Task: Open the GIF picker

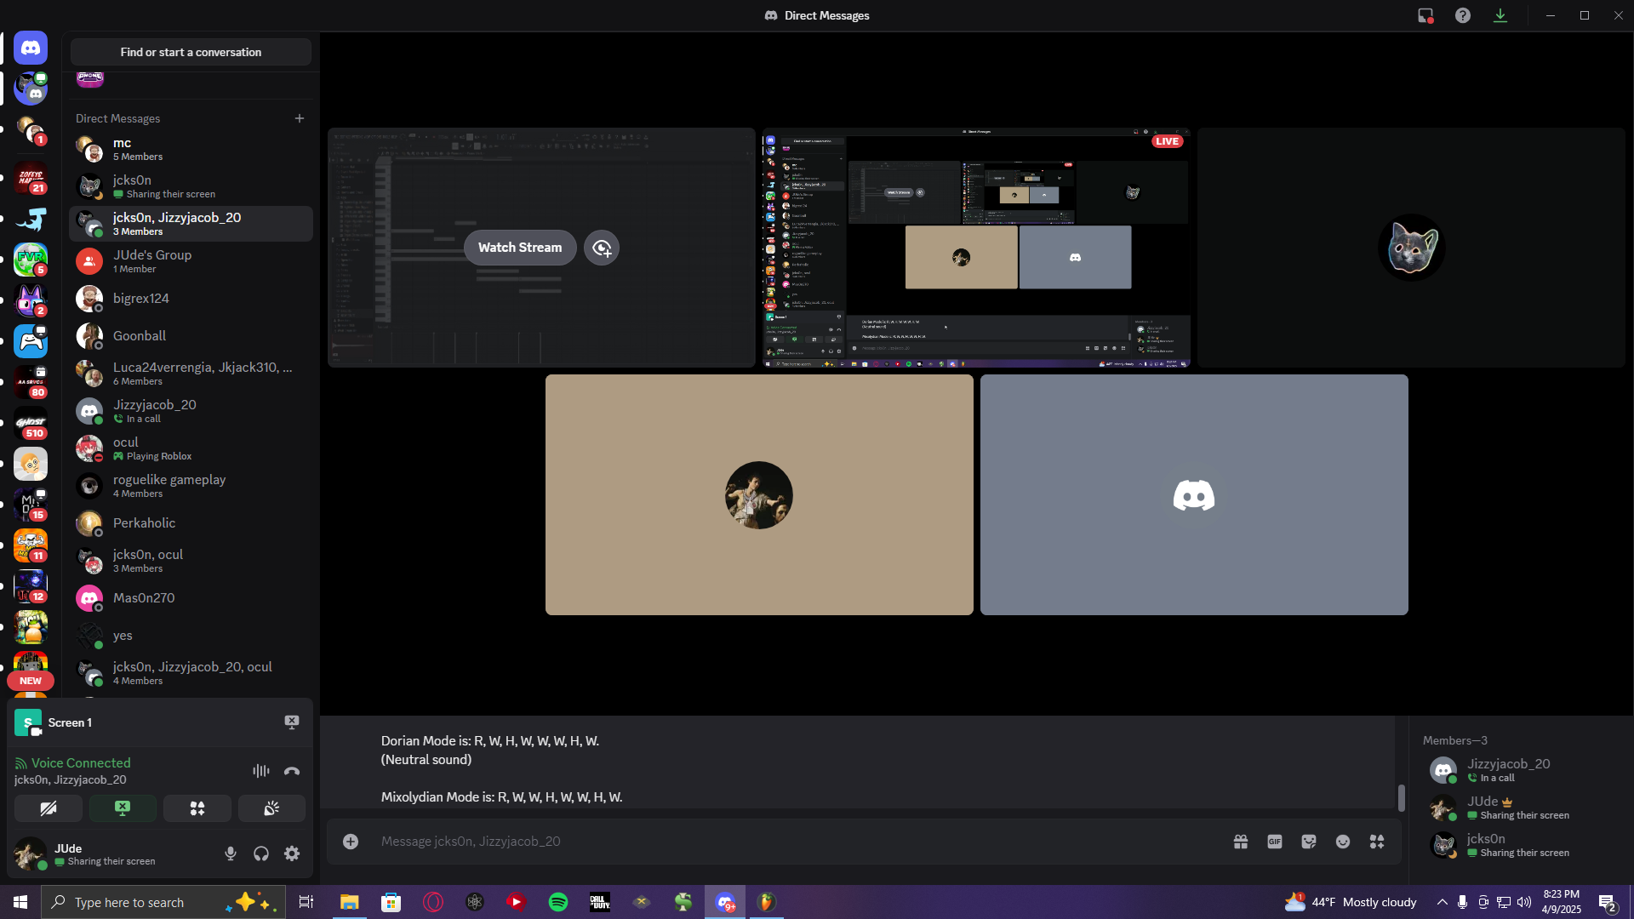Action: [x=1275, y=842]
